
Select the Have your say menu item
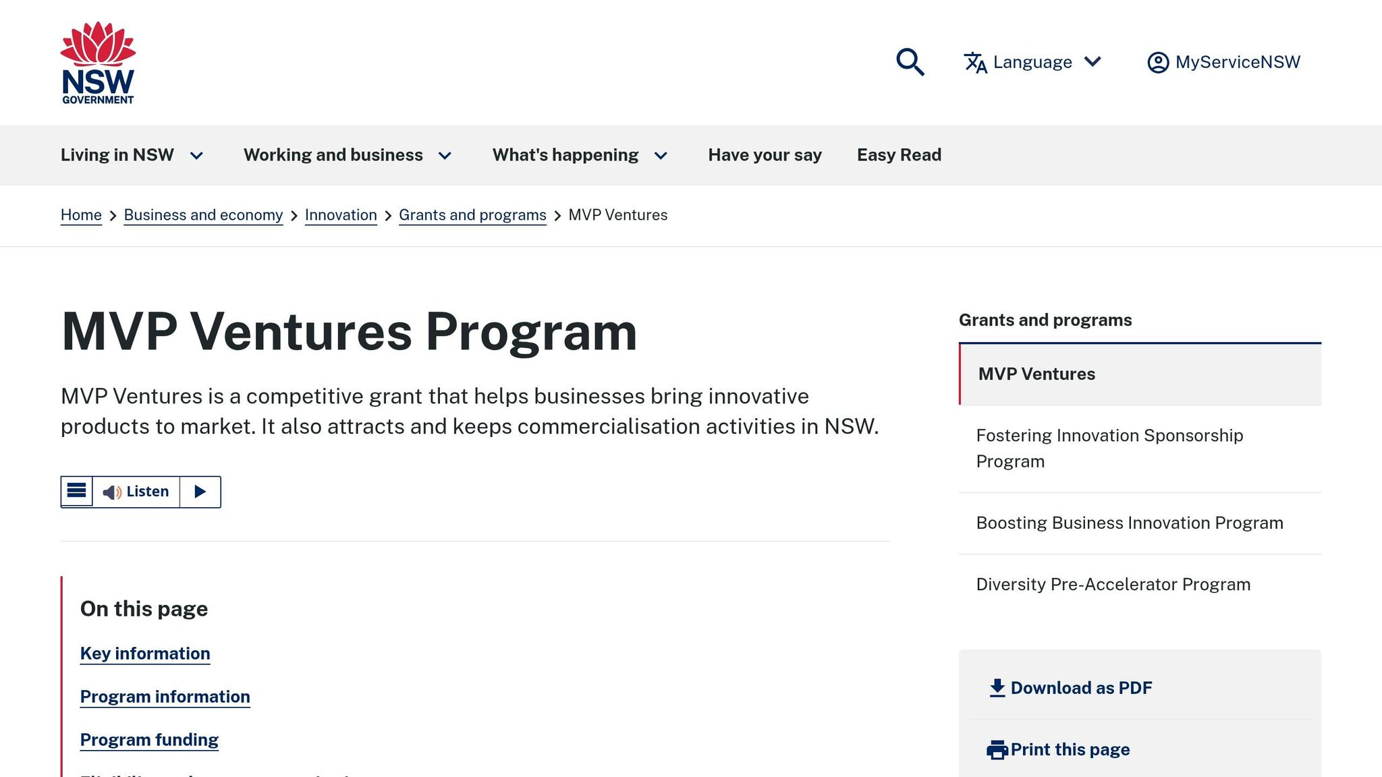[x=765, y=154]
